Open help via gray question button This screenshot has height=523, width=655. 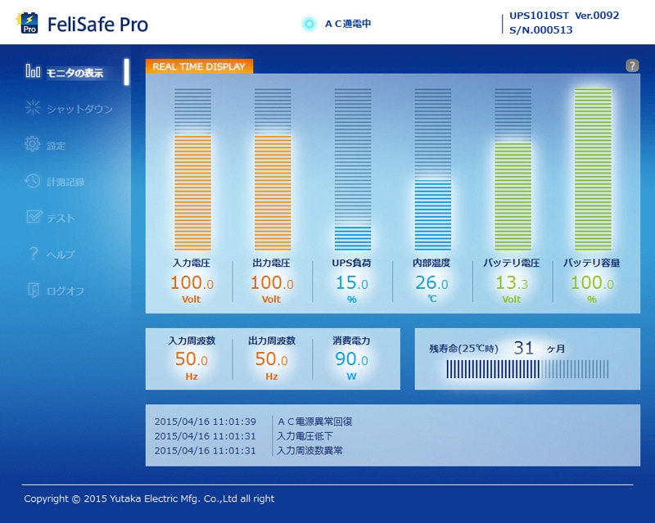632,65
